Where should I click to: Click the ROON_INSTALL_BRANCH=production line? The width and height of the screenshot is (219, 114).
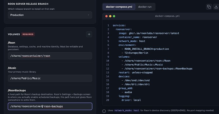145,49
